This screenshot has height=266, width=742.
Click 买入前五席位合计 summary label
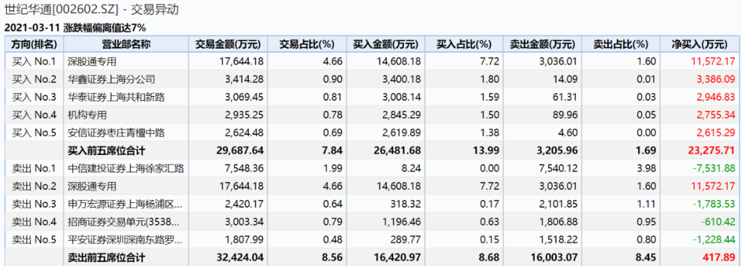106,151
